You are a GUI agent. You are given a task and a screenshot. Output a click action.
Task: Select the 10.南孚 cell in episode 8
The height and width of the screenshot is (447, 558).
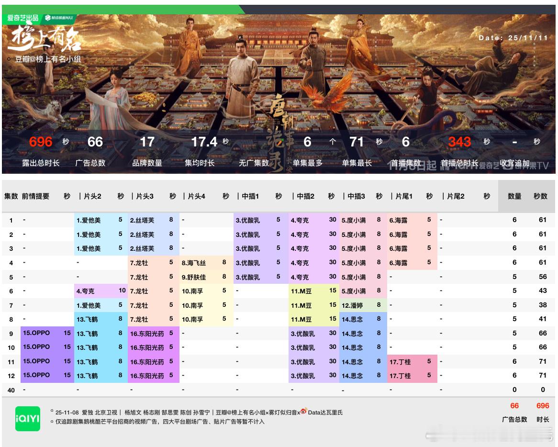[206, 319]
